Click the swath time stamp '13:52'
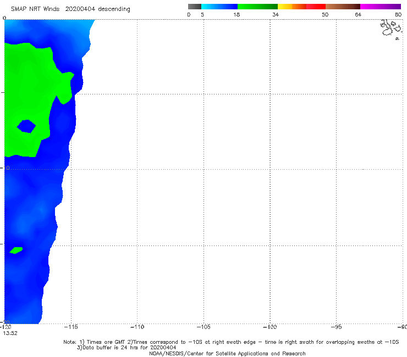Viewport: 407px width, 357px height. click(10, 333)
